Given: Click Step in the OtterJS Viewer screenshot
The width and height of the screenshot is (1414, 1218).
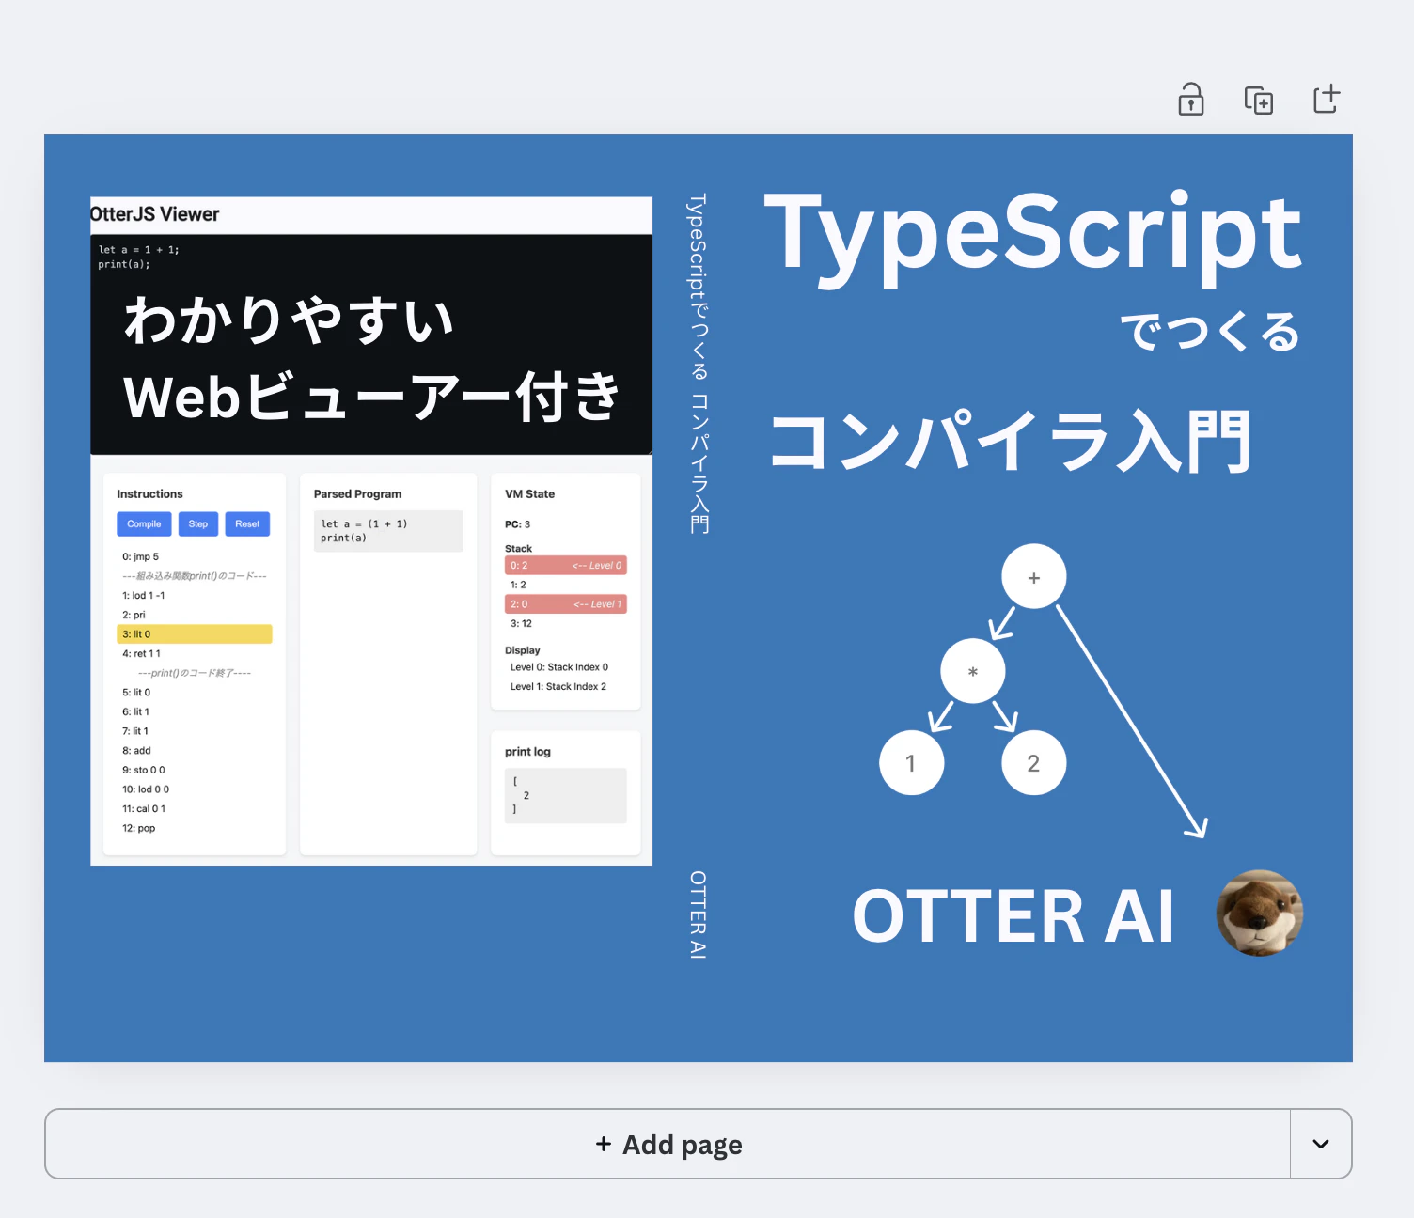Looking at the screenshot, I should click(197, 524).
